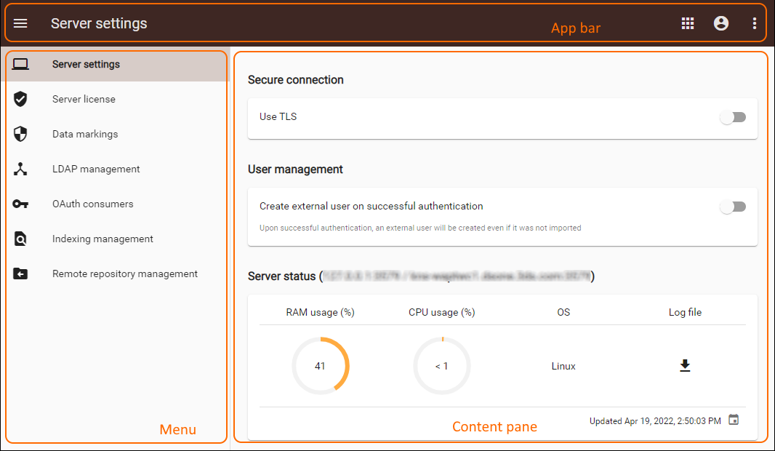Click the Server settings laptop icon

tap(20, 64)
